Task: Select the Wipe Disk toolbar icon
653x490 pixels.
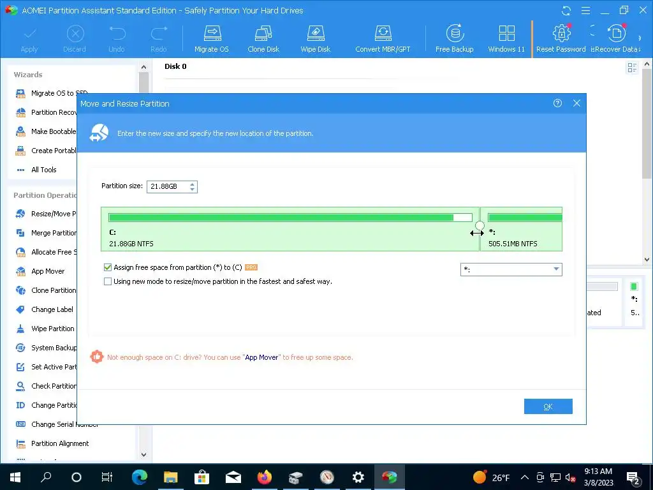Action: pyautogui.click(x=315, y=39)
